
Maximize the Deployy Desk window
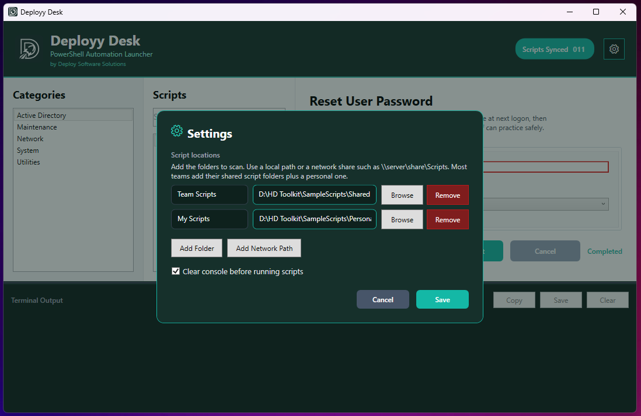point(596,12)
